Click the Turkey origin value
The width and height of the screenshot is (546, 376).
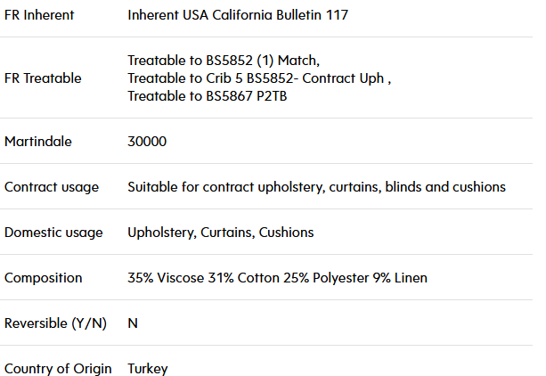coord(148,369)
